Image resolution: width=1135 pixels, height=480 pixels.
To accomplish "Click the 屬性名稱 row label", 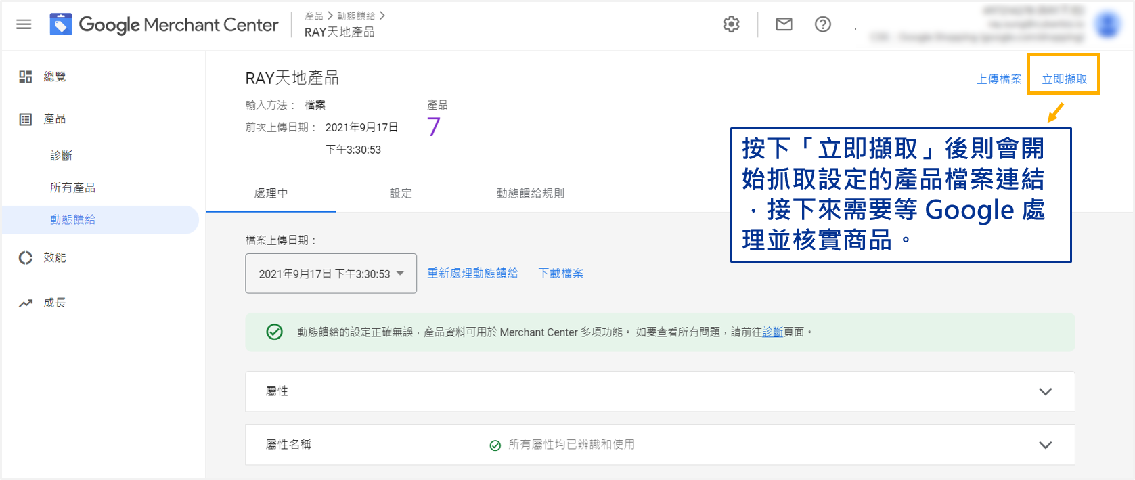I will point(288,444).
